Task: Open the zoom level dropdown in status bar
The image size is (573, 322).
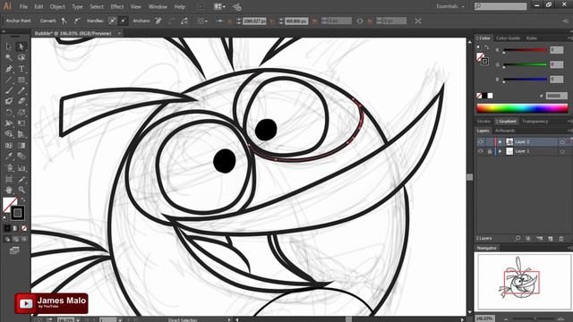Action: pyautogui.click(x=78, y=320)
